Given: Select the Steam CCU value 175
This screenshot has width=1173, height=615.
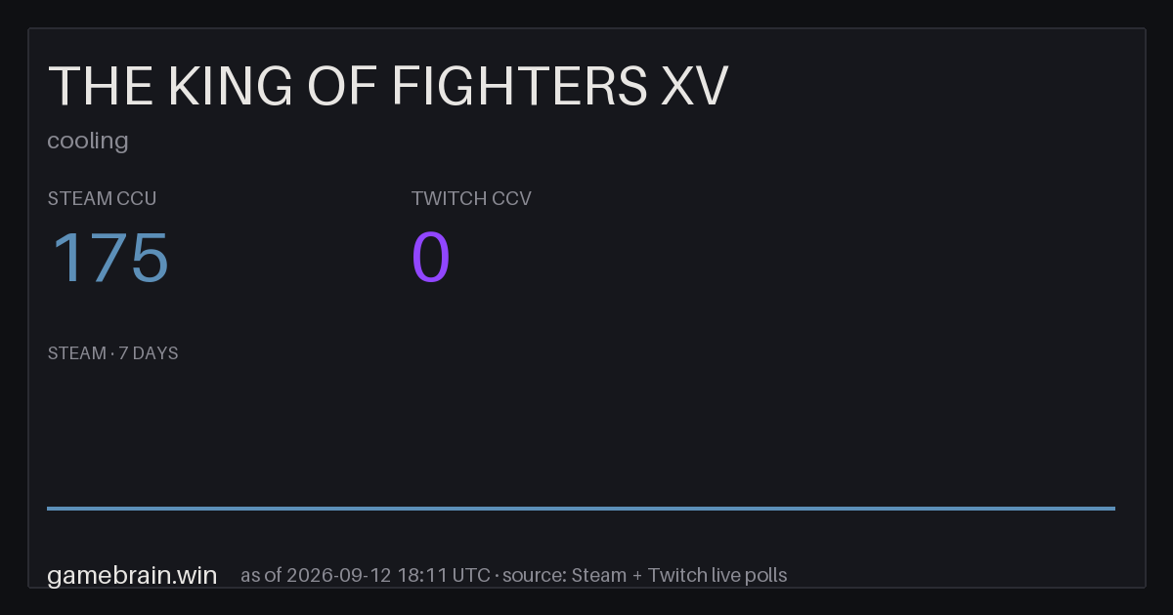Looking at the screenshot, I should click(x=109, y=259).
